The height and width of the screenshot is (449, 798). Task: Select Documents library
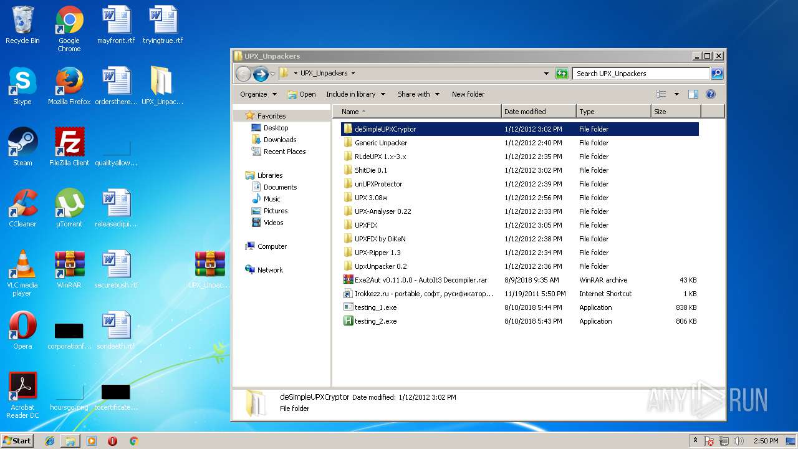click(280, 187)
